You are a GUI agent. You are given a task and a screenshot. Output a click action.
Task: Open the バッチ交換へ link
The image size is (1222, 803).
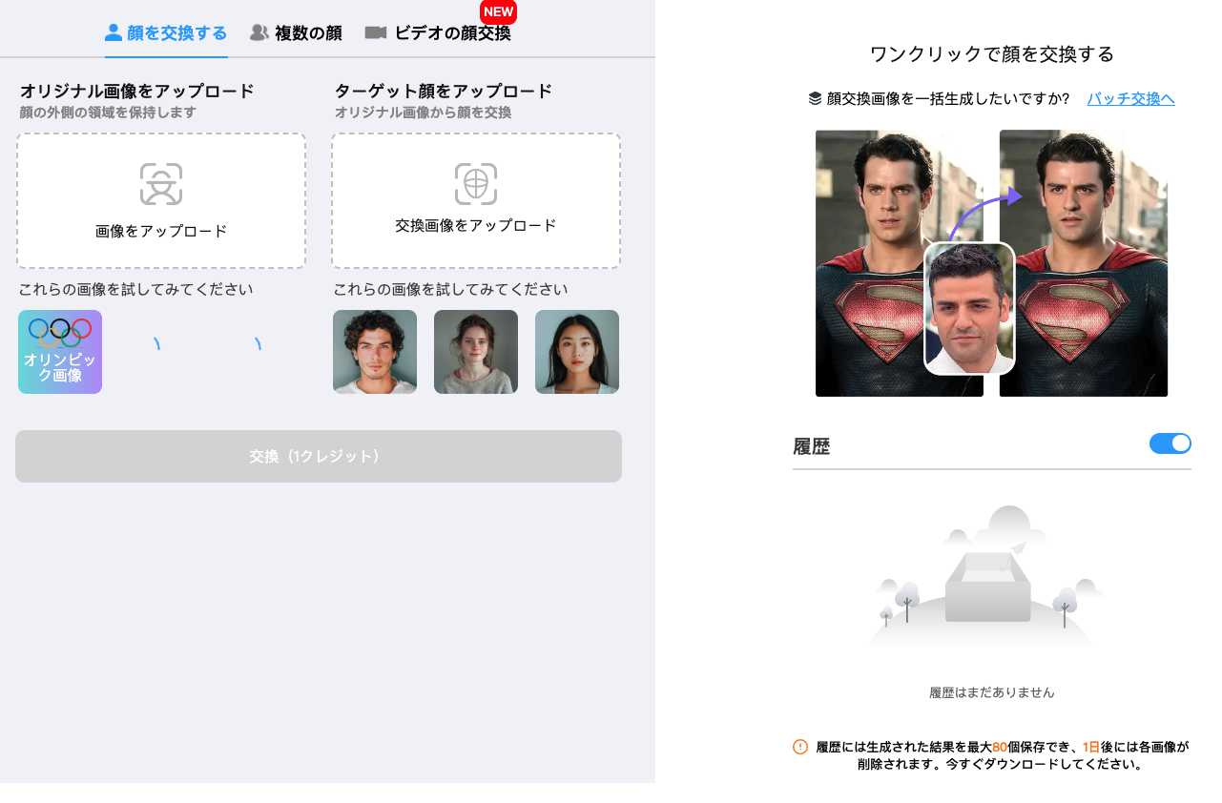(x=1130, y=98)
